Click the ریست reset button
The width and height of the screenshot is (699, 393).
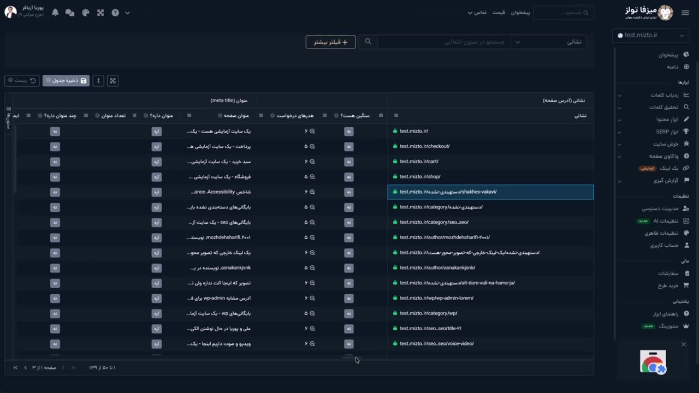(22, 80)
